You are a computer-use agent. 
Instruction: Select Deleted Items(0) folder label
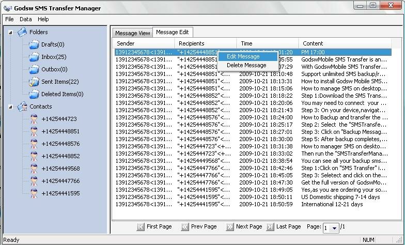coord(63,94)
